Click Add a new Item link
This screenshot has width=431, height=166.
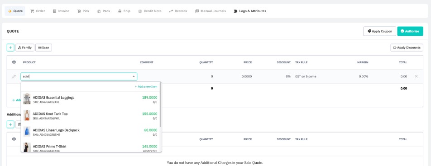pos(146,86)
